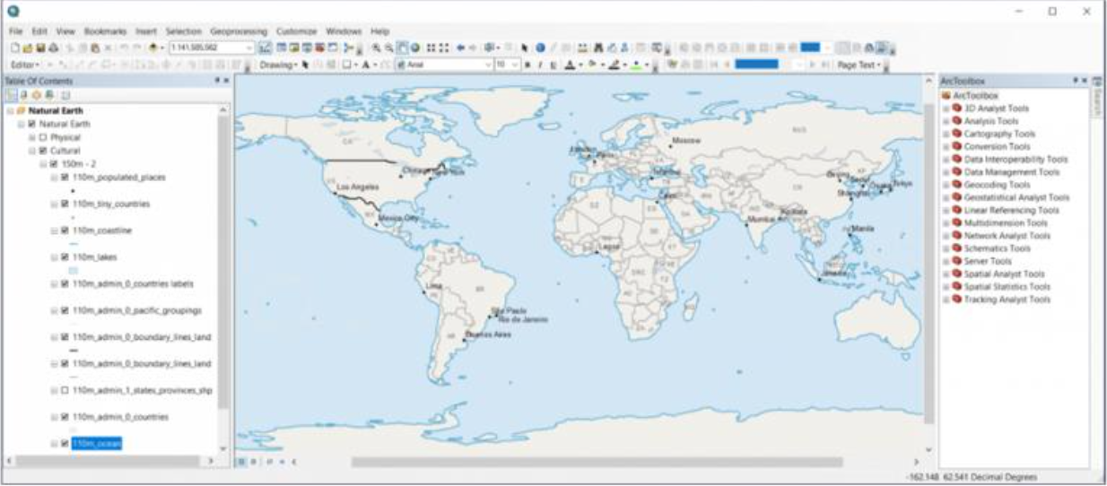
Task: Select the rectangle drawing tool
Action: pos(347,65)
